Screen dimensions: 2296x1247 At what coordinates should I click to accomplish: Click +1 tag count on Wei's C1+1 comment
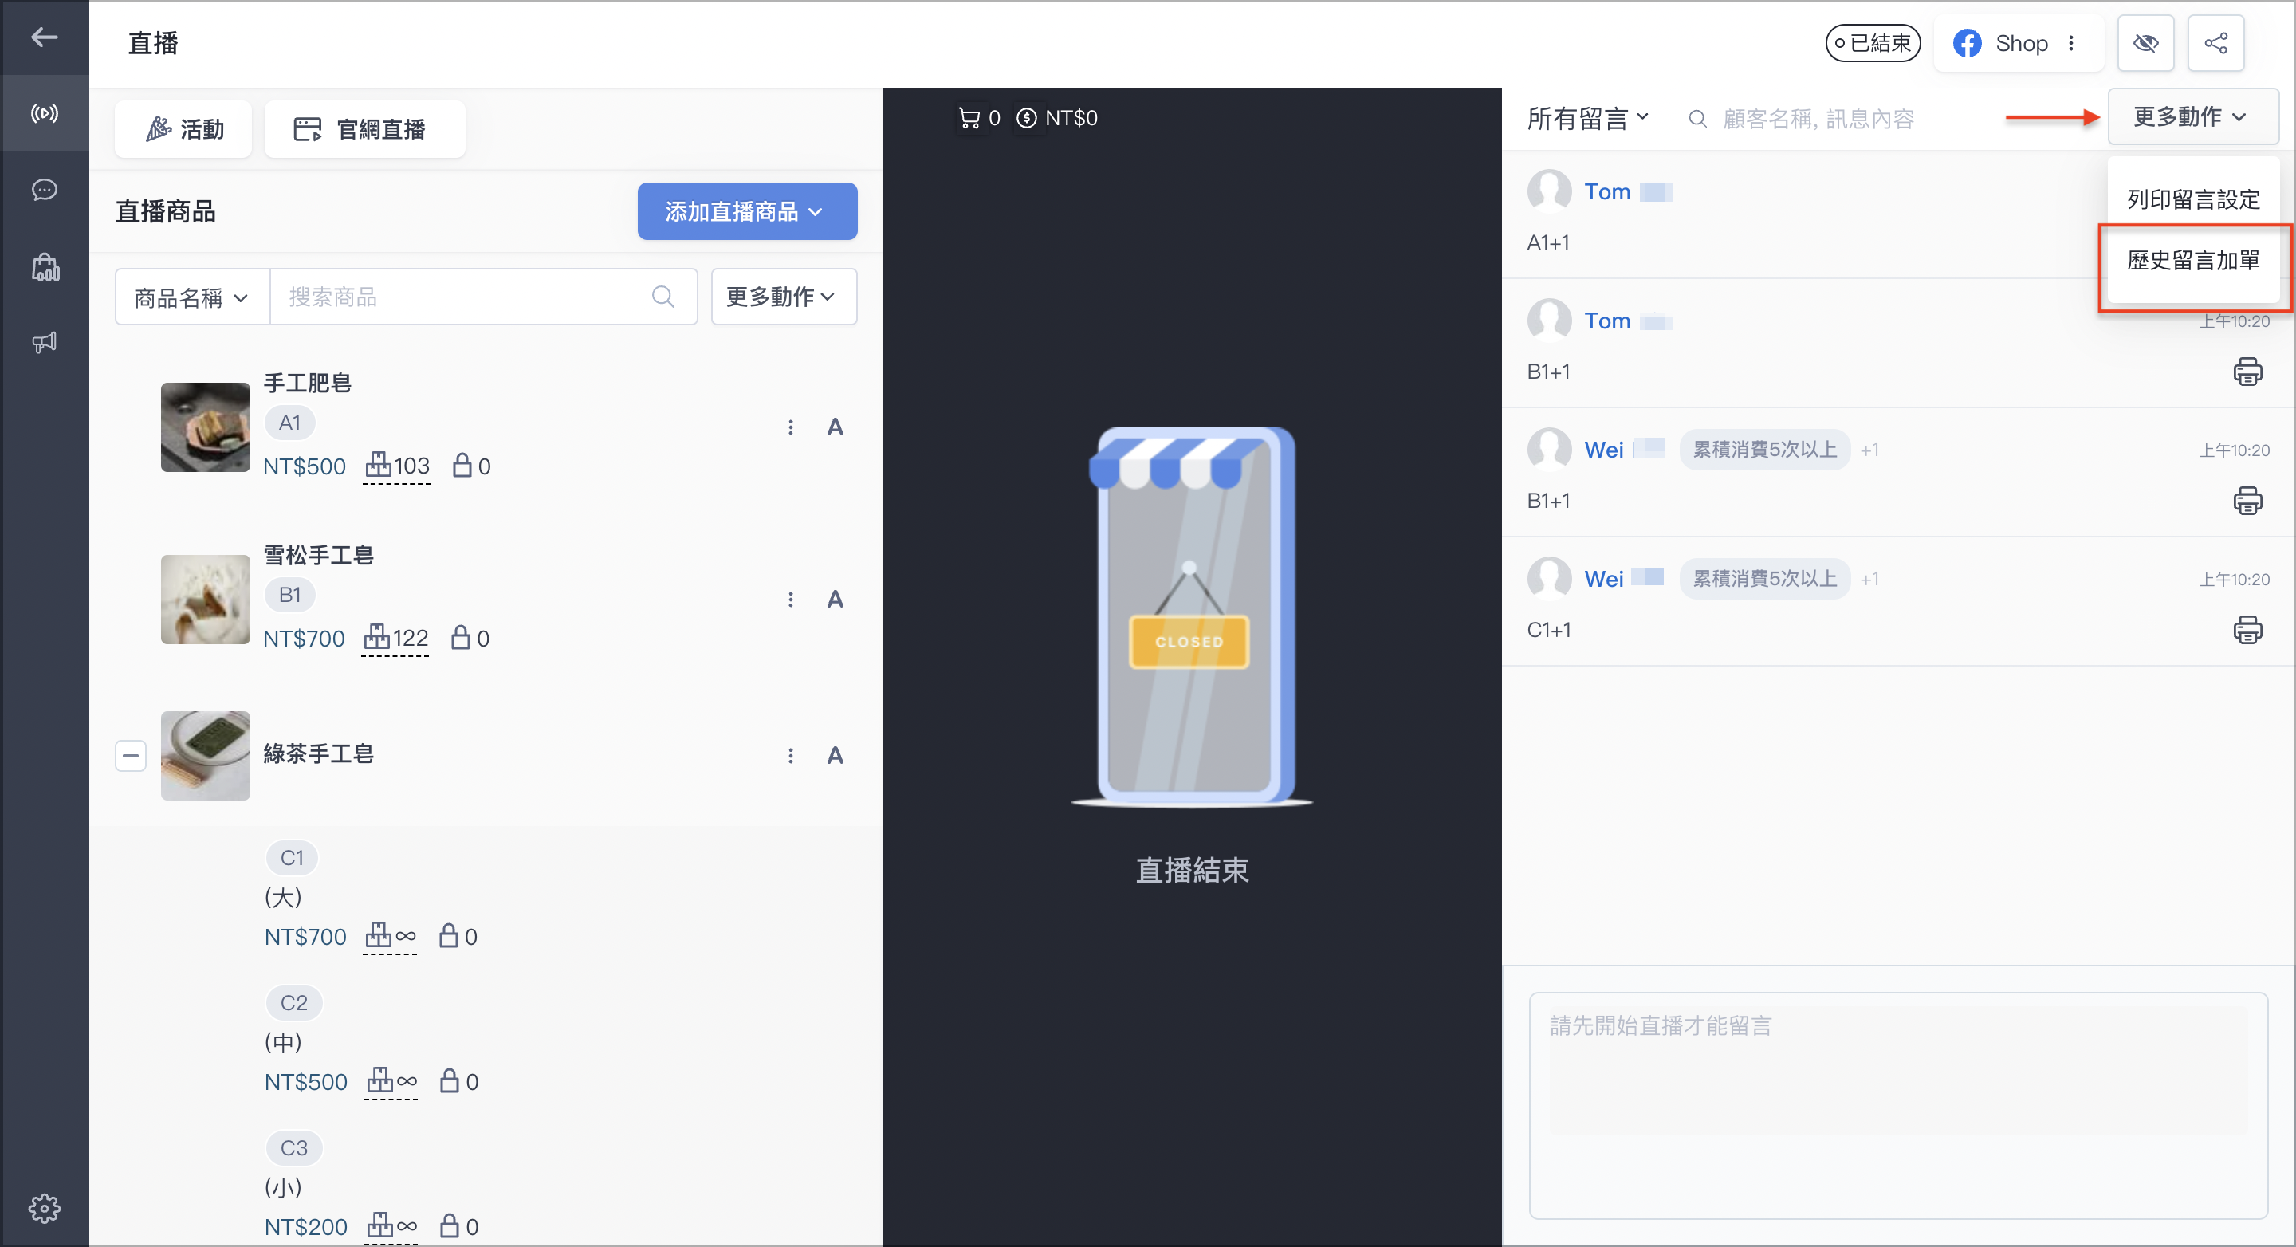[x=1869, y=580]
